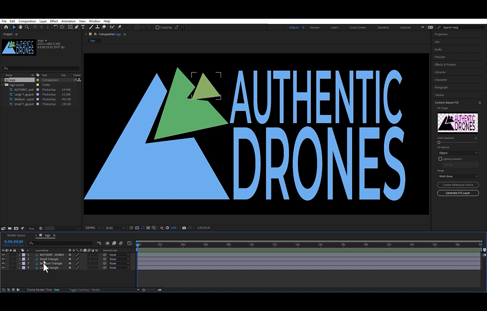Enable the Snapping checkbox
This screenshot has height=311, width=487.
[x=157, y=27]
